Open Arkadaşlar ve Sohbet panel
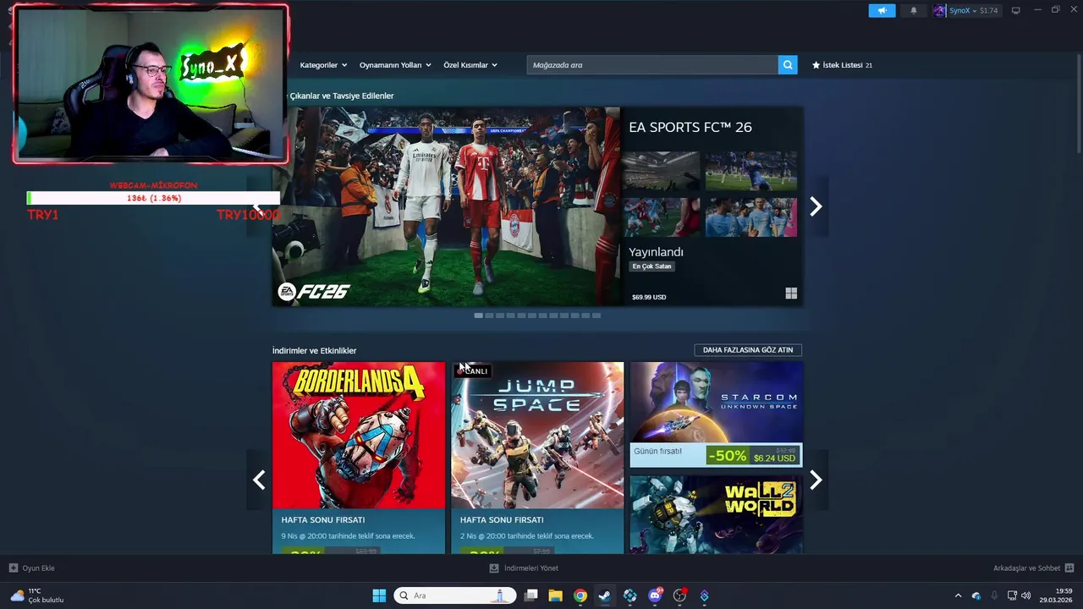This screenshot has height=609, width=1083. pos(1033,568)
